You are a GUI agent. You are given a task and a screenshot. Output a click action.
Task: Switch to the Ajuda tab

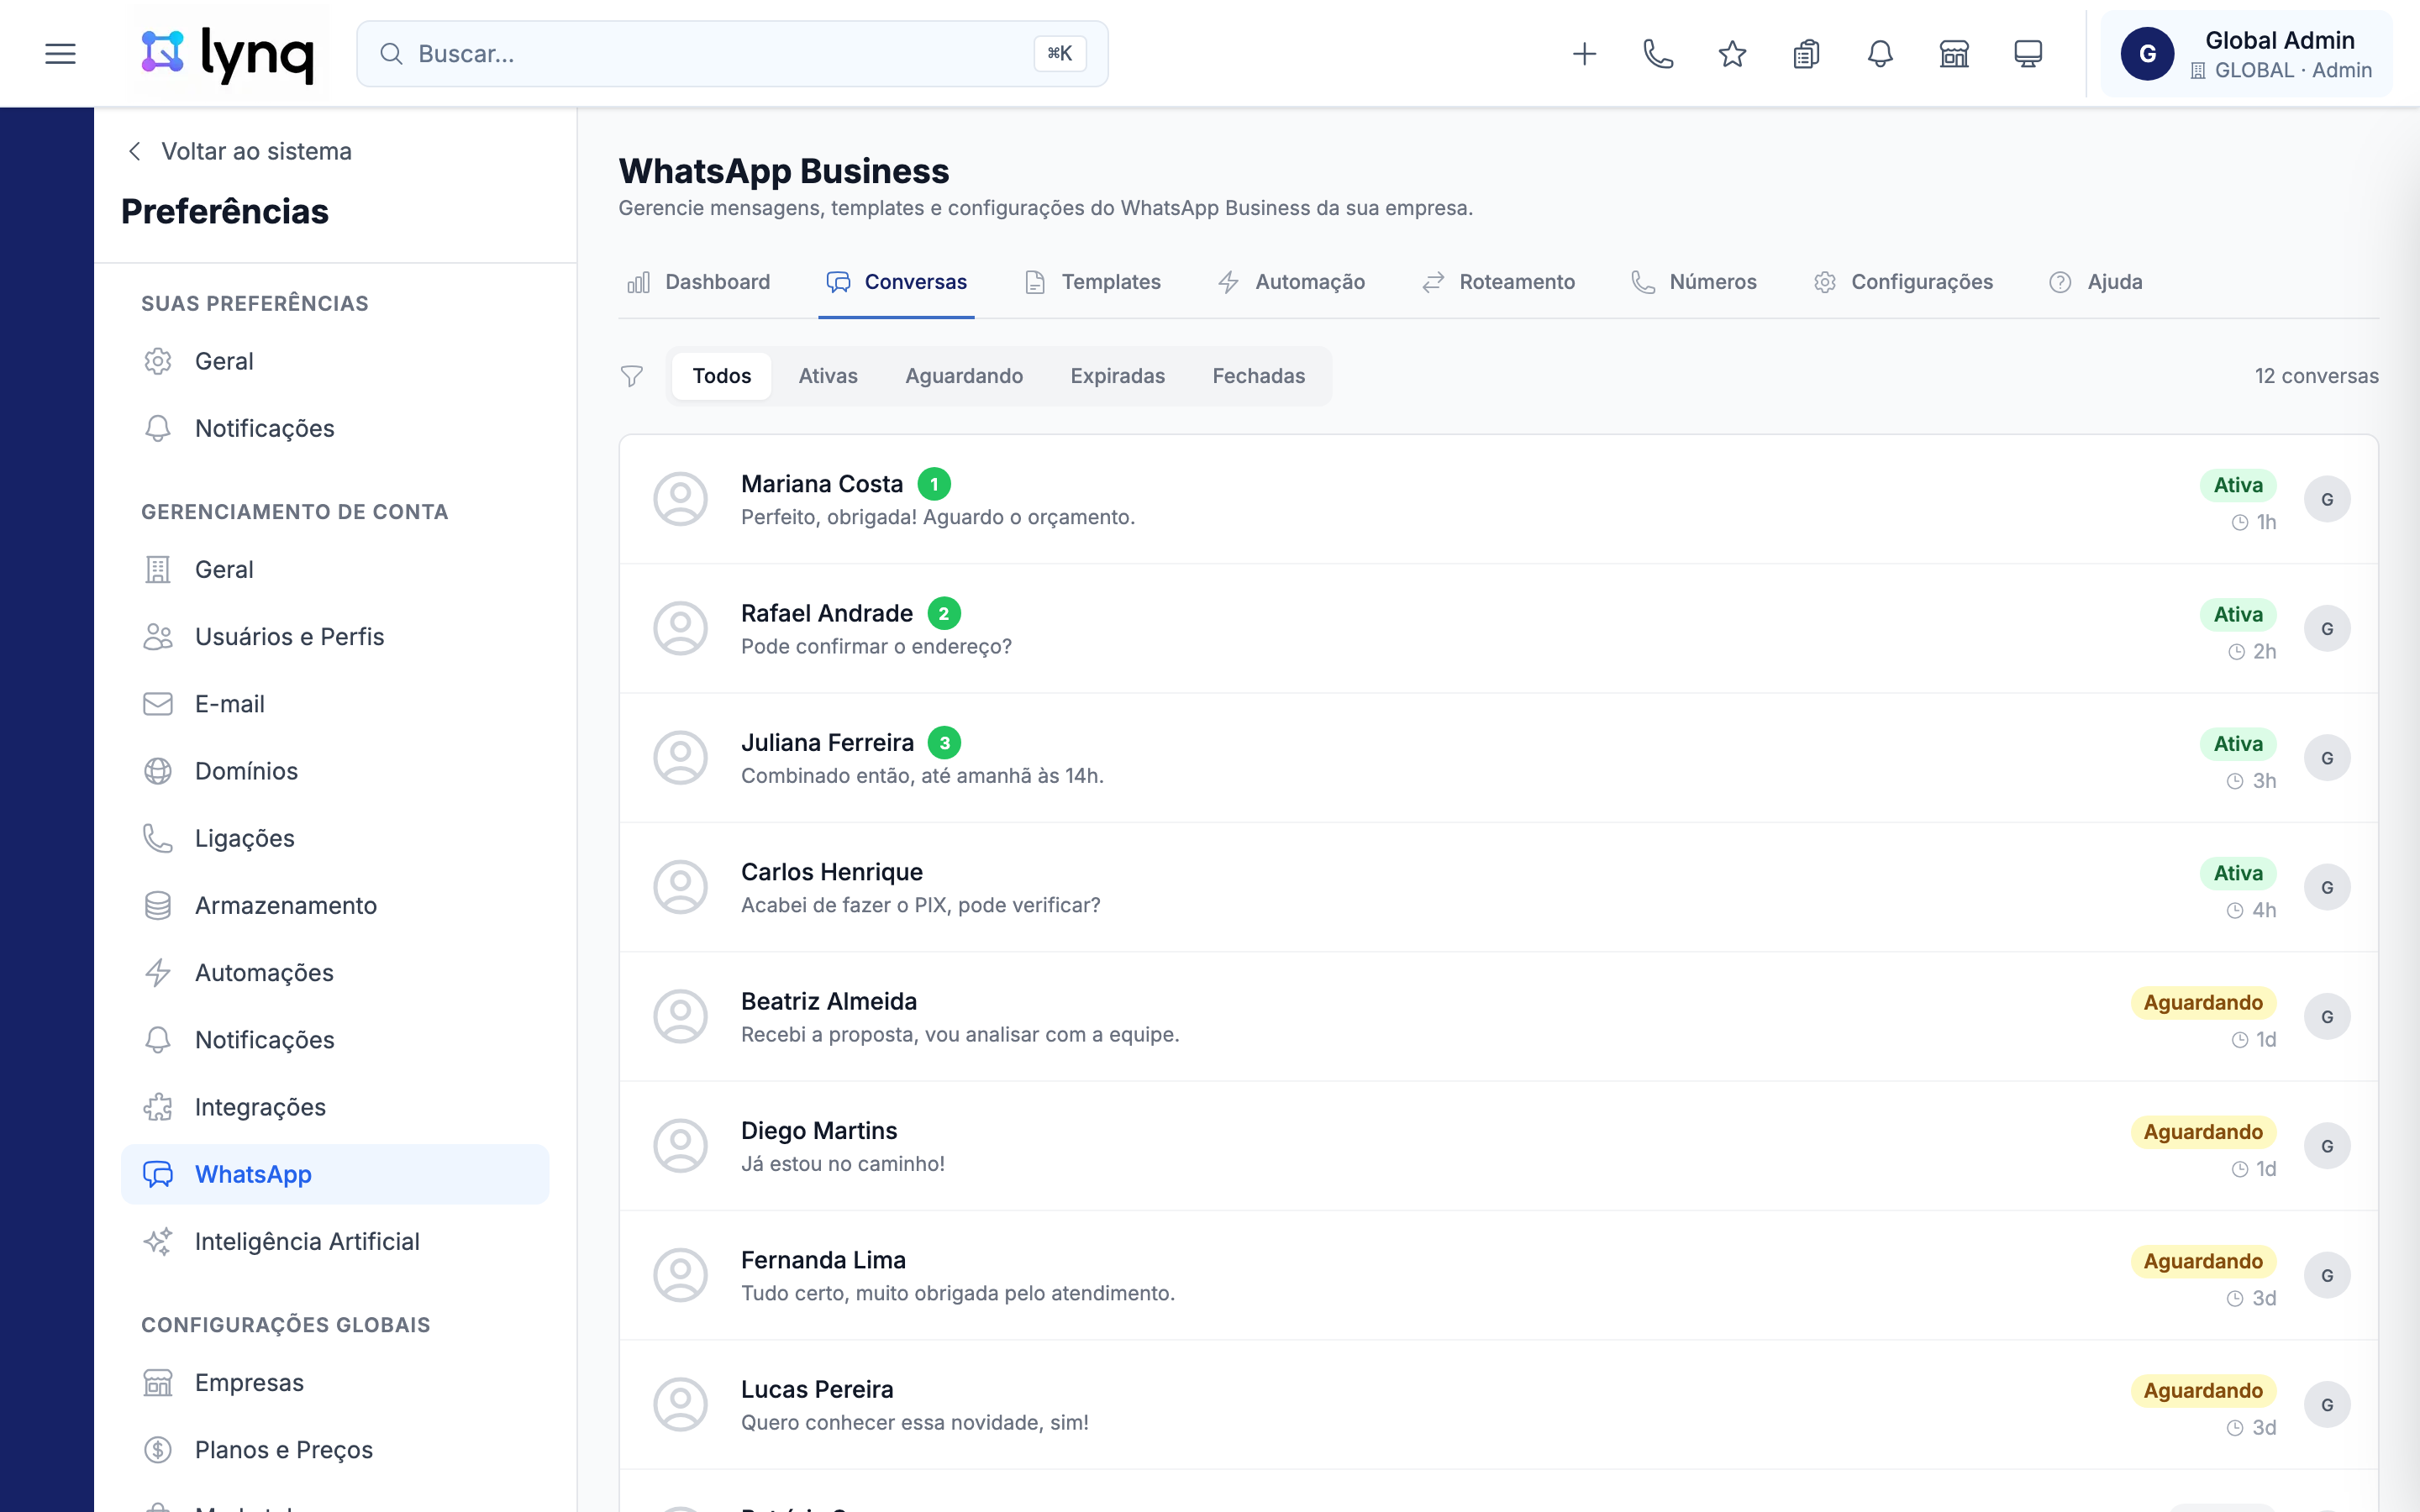tap(2095, 282)
